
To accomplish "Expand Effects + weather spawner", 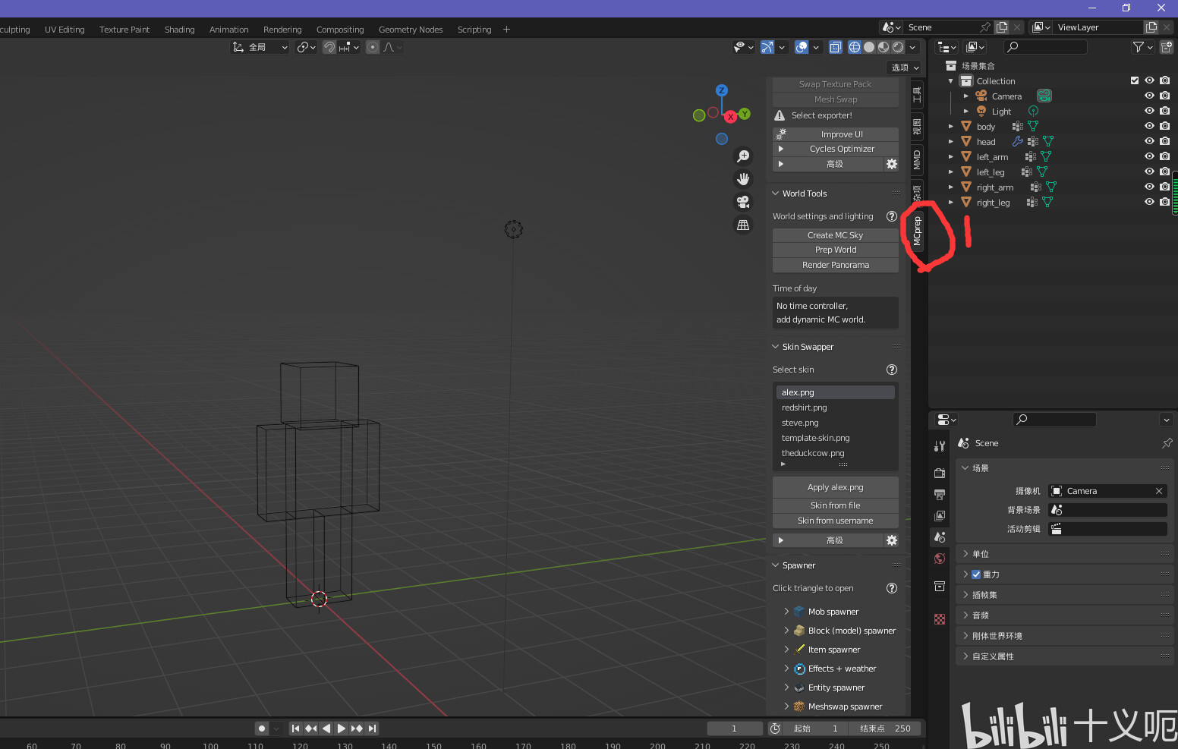I will pyautogui.click(x=786, y=668).
